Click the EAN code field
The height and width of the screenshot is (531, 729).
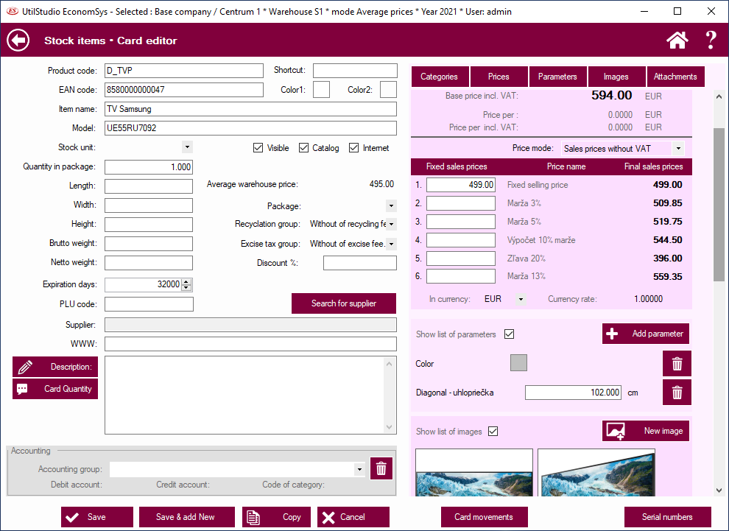coord(184,90)
